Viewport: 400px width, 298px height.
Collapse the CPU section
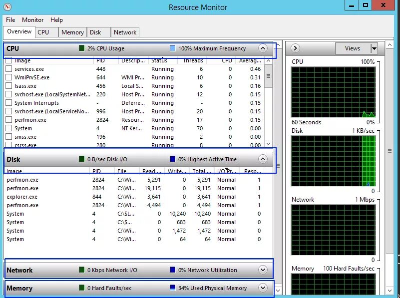click(263, 48)
